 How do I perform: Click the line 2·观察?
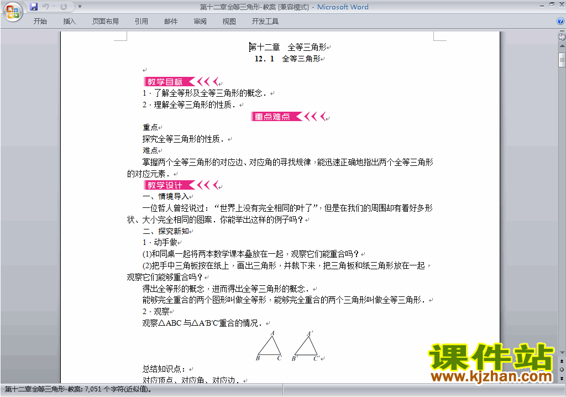[x=156, y=311]
